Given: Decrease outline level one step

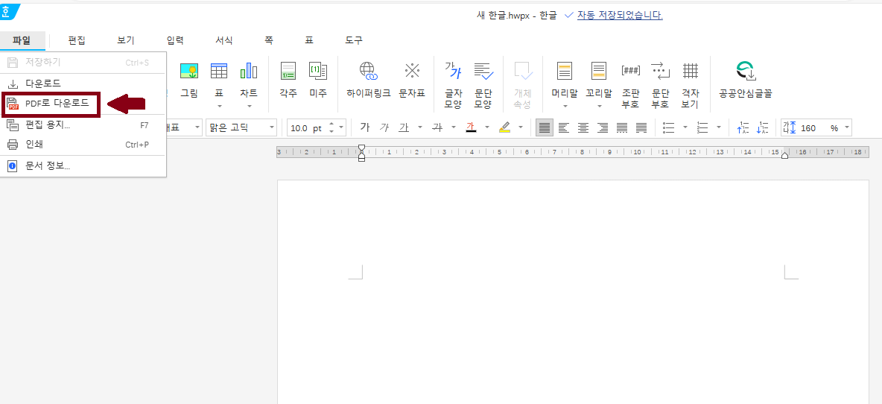Looking at the screenshot, I should tap(763, 127).
